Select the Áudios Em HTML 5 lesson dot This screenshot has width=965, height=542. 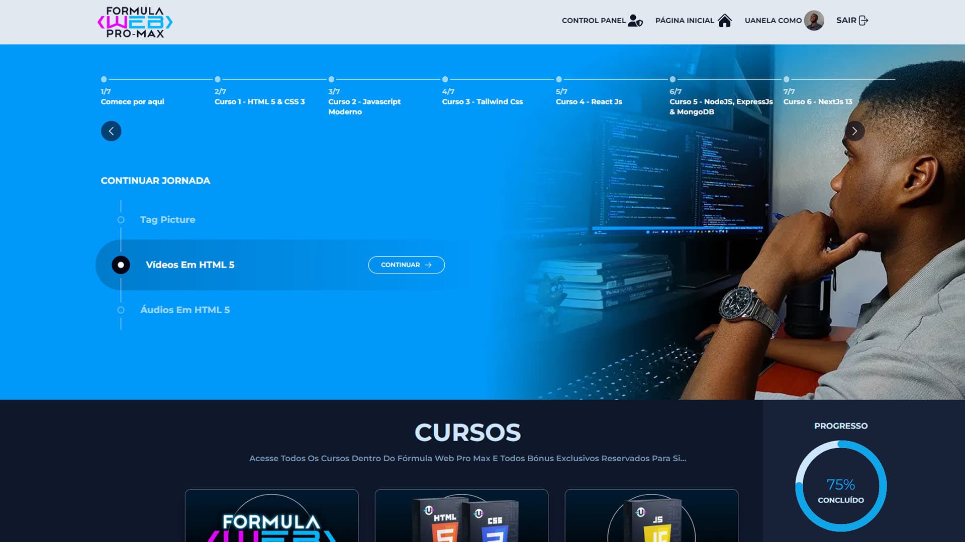[x=121, y=310]
